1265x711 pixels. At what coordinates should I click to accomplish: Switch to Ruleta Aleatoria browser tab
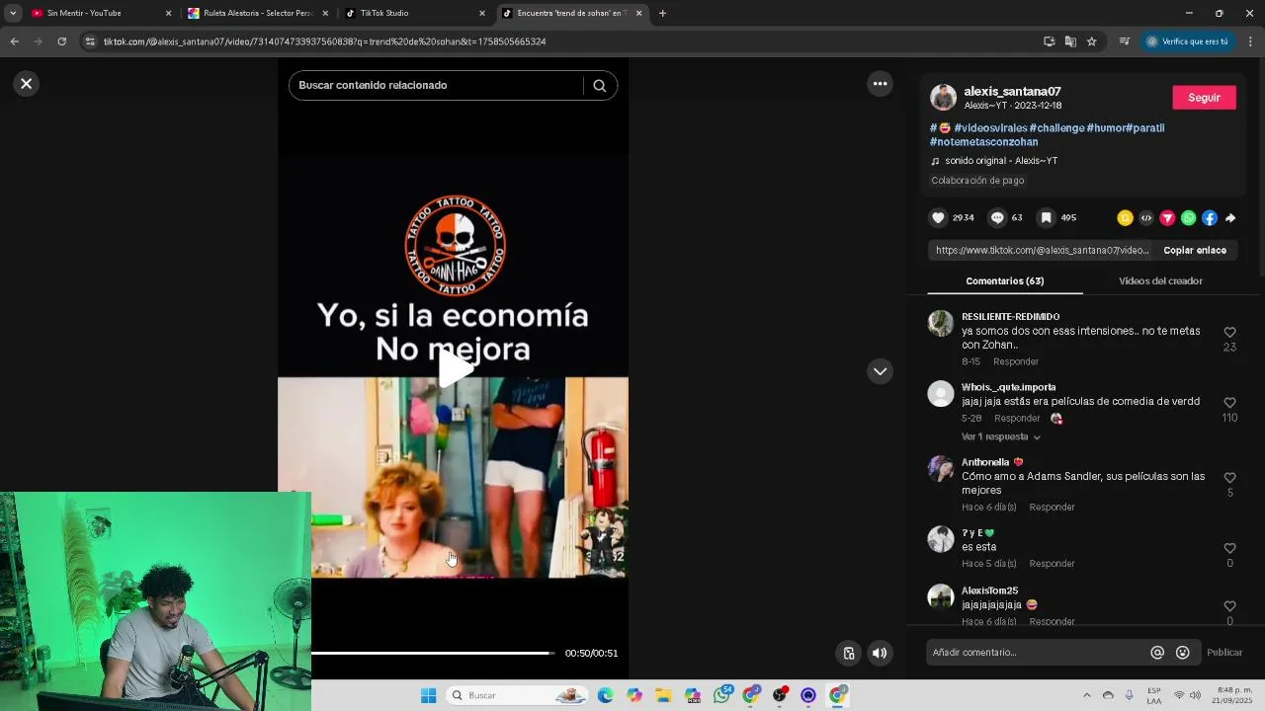click(x=259, y=13)
